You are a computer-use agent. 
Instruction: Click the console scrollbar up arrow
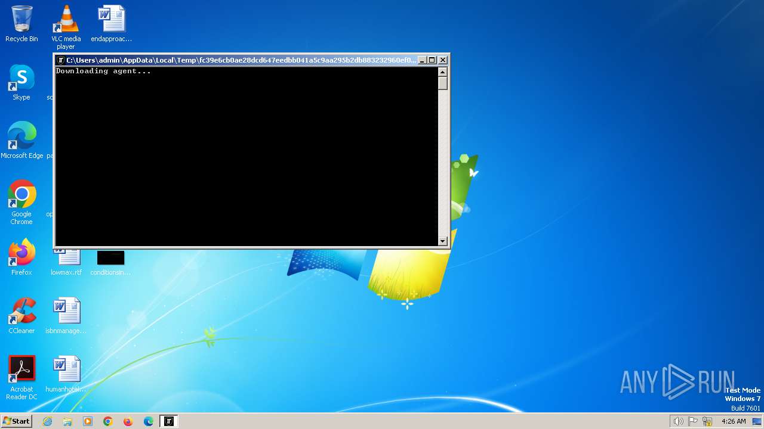point(442,71)
